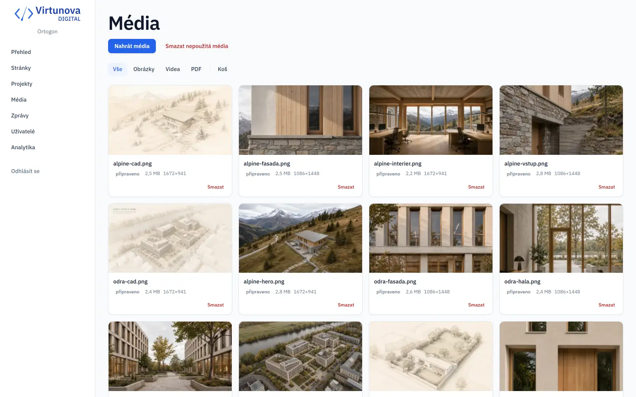Click Smazat nepoužitá média

coord(197,46)
